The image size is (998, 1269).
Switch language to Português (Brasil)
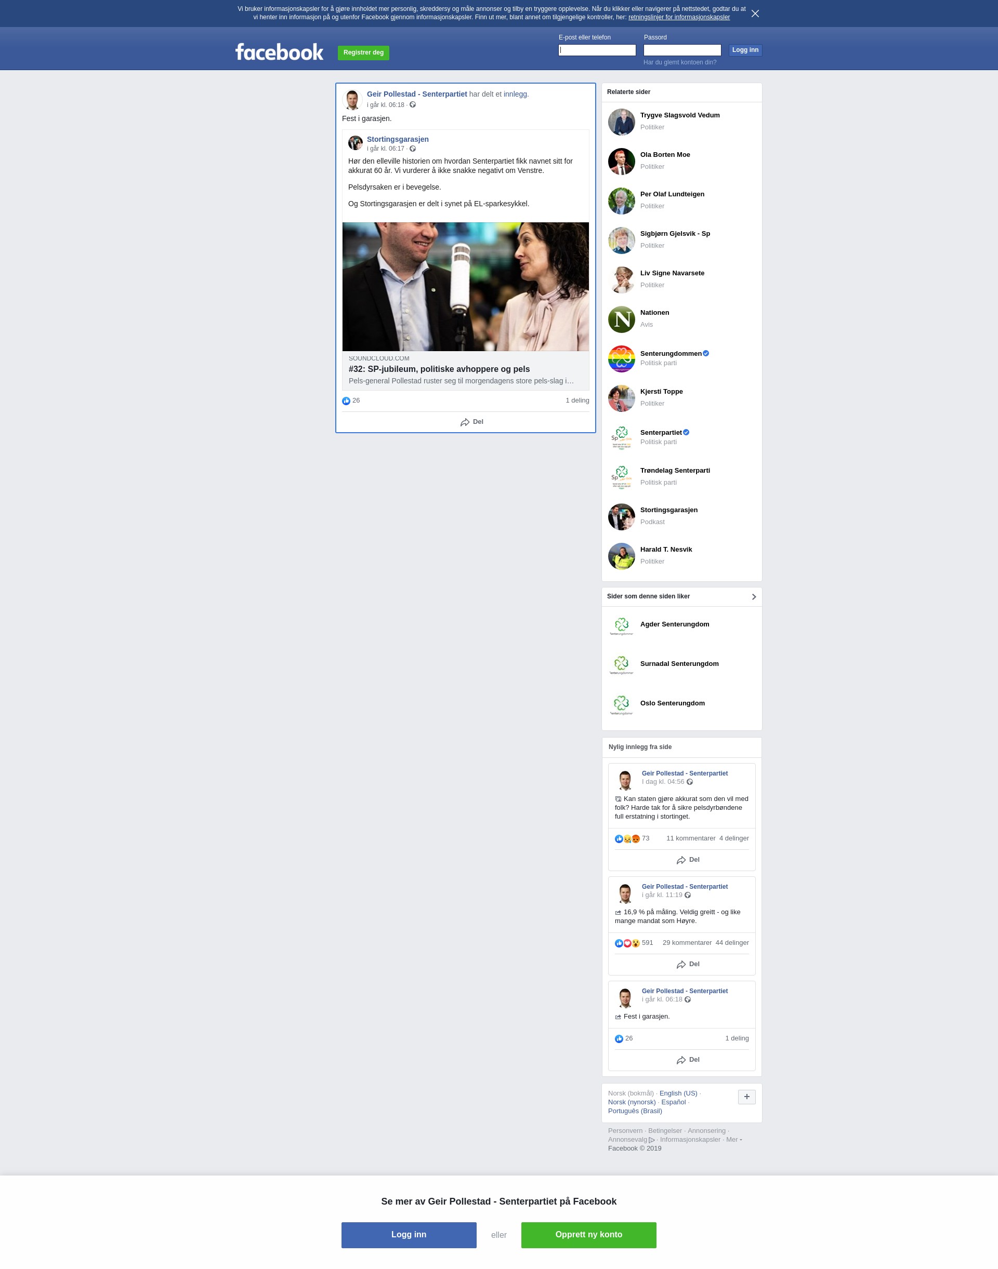635,1111
